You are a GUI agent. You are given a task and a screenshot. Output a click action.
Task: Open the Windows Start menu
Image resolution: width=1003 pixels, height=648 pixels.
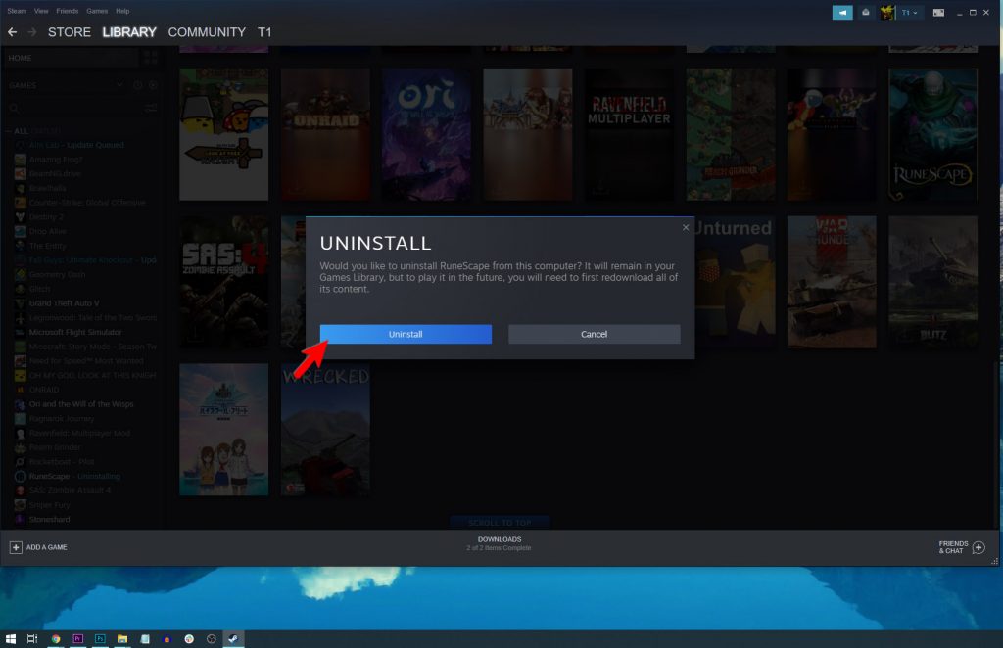[x=10, y=638]
